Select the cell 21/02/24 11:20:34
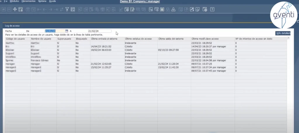Screen dimensions: 299x133 coord(174,64)
